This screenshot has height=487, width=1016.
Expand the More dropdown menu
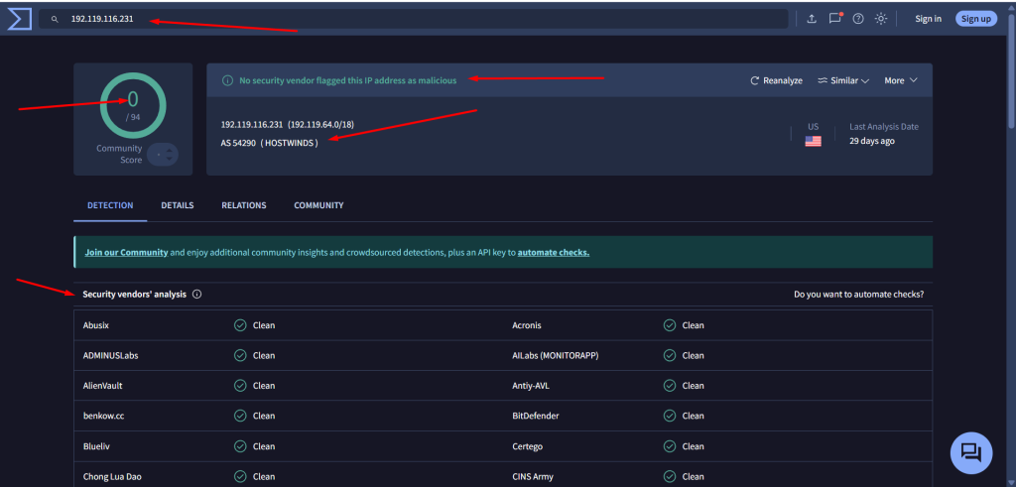click(x=901, y=81)
